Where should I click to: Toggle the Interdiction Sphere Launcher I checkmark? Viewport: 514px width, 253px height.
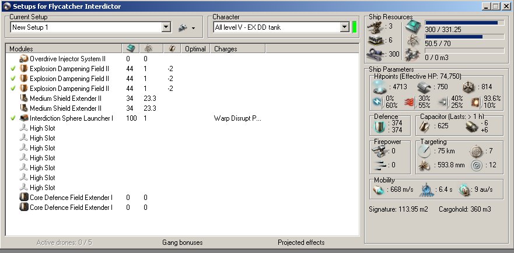pyautogui.click(x=13, y=118)
